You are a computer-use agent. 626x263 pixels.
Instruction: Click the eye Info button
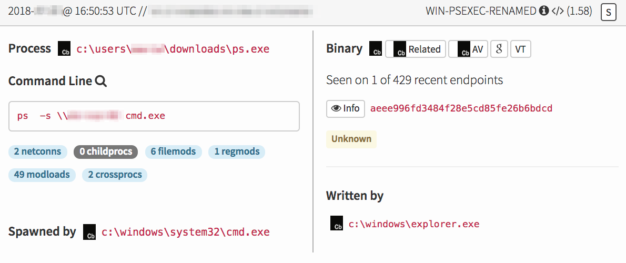pos(345,108)
